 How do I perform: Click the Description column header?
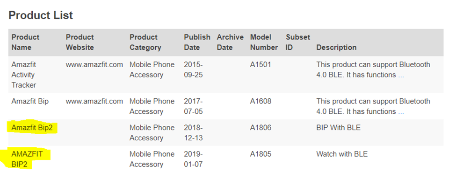click(336, 48)
